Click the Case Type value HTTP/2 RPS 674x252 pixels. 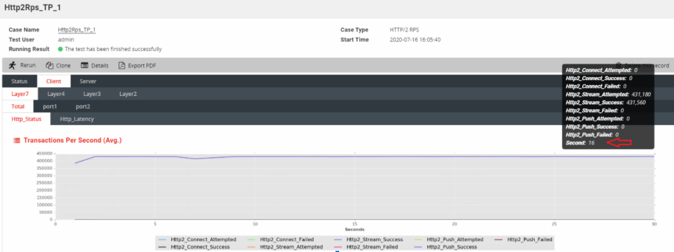pos(404,30)
